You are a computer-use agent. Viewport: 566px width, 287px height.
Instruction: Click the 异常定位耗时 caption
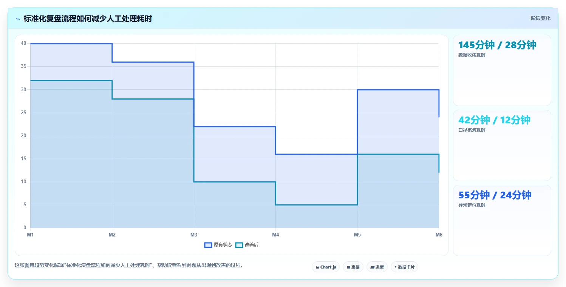472,205
